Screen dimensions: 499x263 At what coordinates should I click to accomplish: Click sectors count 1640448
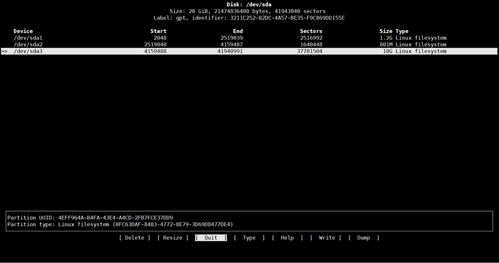(311, 44)
